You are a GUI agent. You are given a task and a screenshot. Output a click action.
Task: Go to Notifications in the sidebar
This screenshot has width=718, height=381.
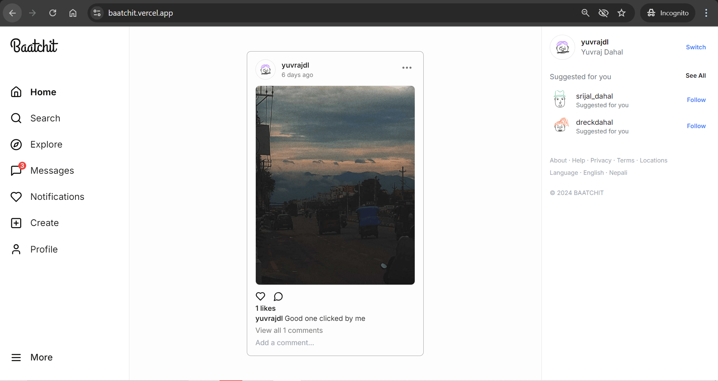tap(47, 196)
